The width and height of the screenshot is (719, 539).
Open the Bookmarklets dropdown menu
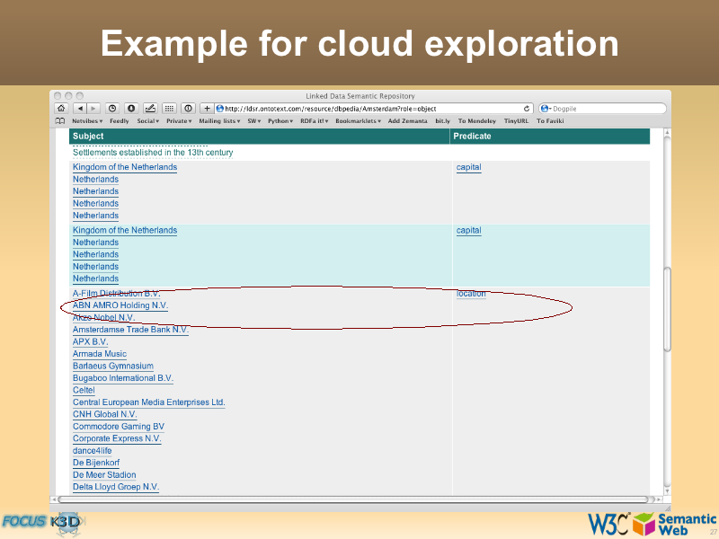[x=359, y=120]
